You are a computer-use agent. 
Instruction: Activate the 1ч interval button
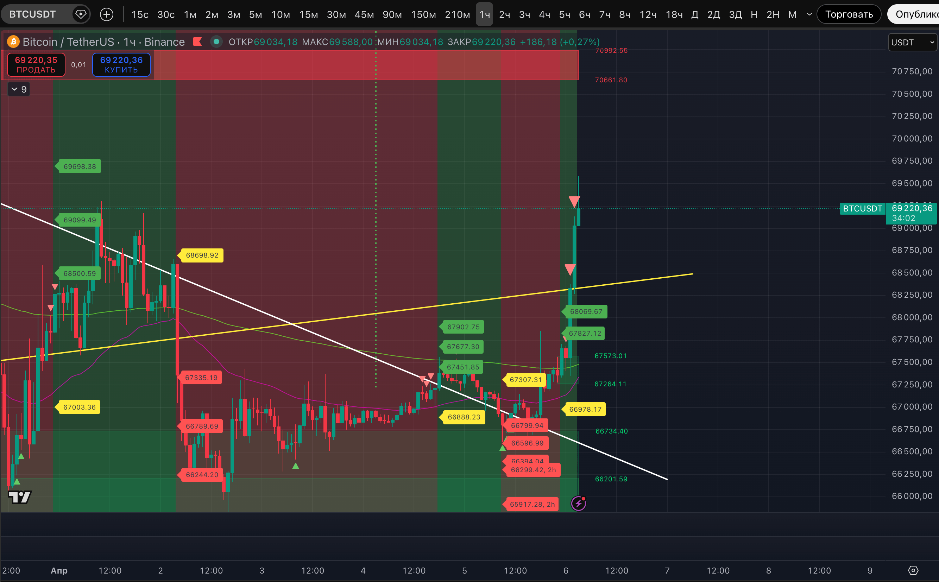pyautogui.click(x=484, y=14)
